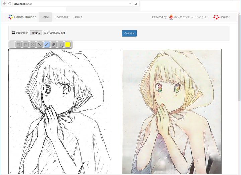Click the scrollbar up arrow
The width and height of the screenshot is (241, 175).
239,14
